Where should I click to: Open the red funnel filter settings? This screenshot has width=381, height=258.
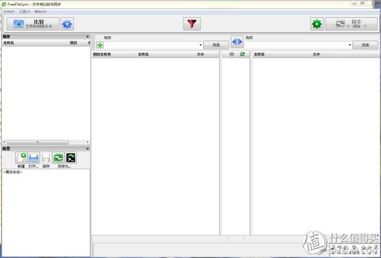click(192, 23)
